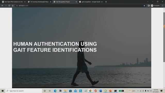Reload the 127.0.0.1 page

coord(9,6)
